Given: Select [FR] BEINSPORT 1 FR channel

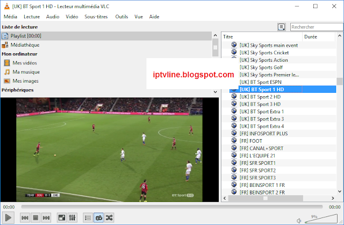Looking at the screenshot, I should 262,185.
